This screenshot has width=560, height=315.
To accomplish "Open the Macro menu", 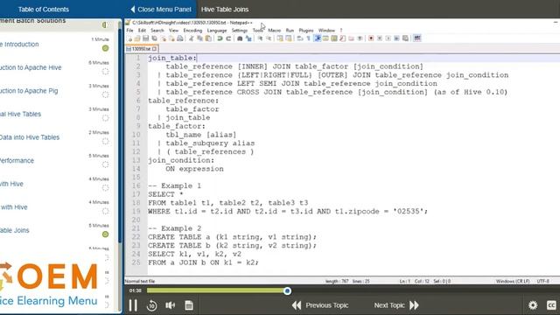I will point(274,31).
